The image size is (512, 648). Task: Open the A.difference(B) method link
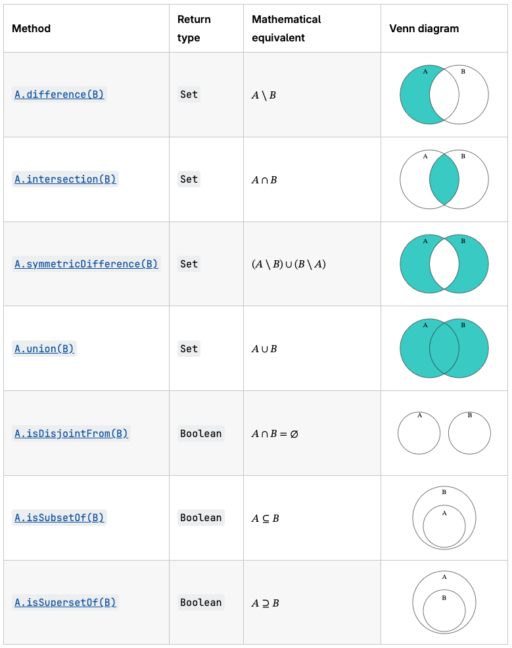click(59, 95)
